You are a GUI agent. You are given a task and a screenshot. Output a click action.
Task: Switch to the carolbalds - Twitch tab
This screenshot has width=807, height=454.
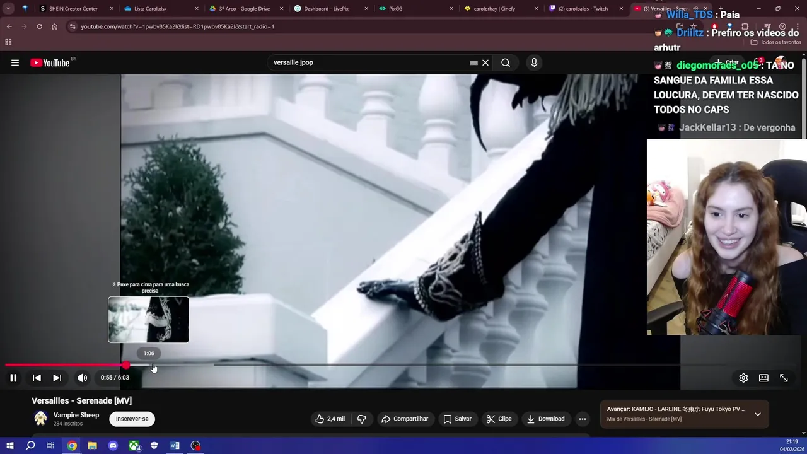tap(583, 9)
